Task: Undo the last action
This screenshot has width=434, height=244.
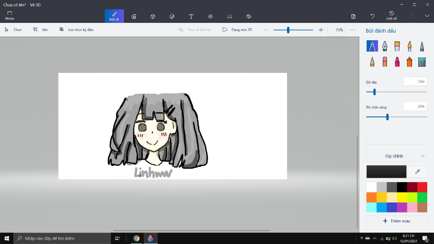Action: (x=372, y=17)
